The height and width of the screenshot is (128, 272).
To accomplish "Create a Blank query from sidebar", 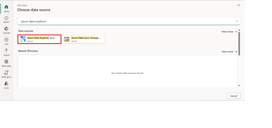I will point(6,74).
